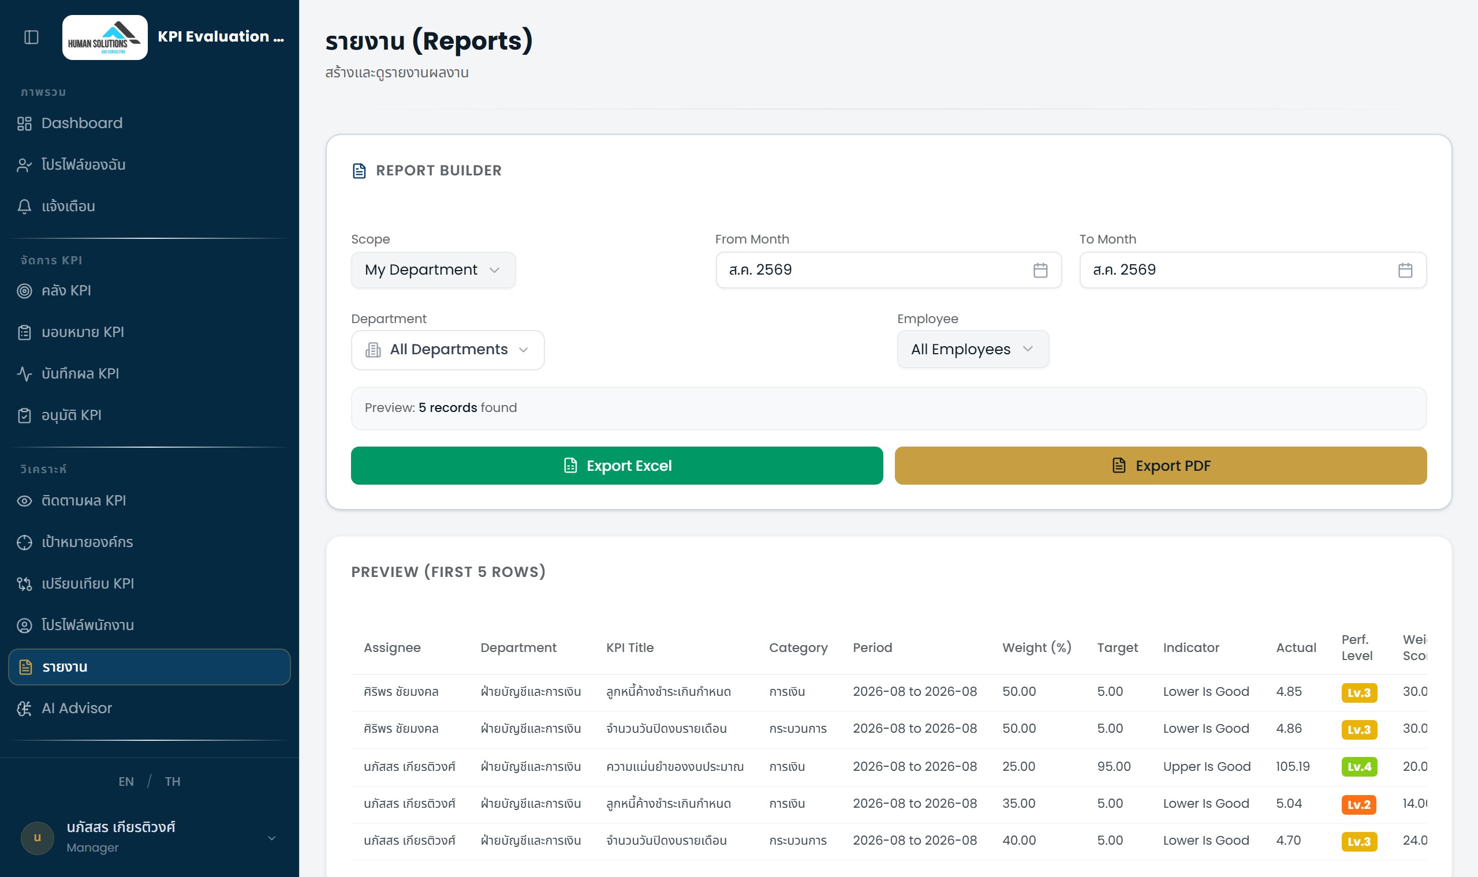
Task: Open the Dashboard menu item
Action: coord(149,123)
